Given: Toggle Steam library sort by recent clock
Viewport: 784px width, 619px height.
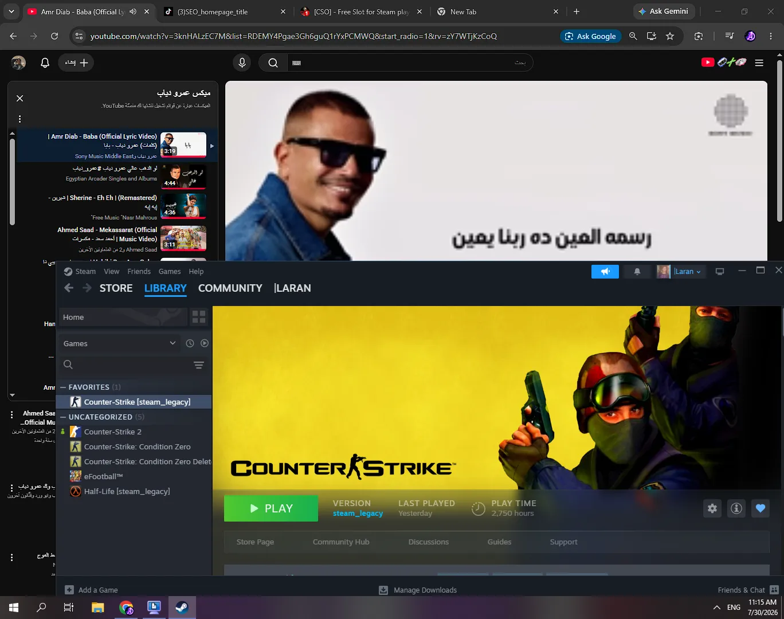Looking at the screenshot, I should pyautogui.click(x=190, y=343).
